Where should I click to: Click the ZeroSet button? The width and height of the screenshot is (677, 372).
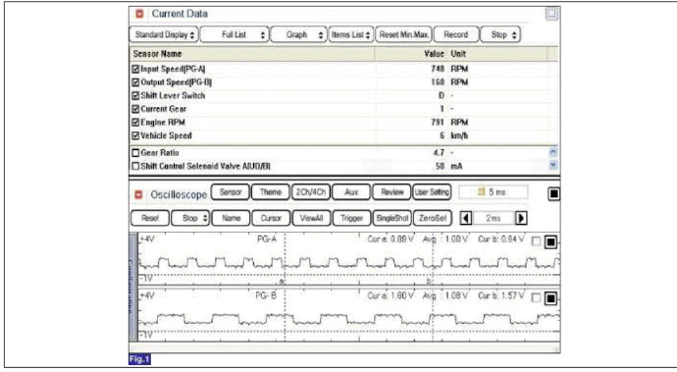432,218
